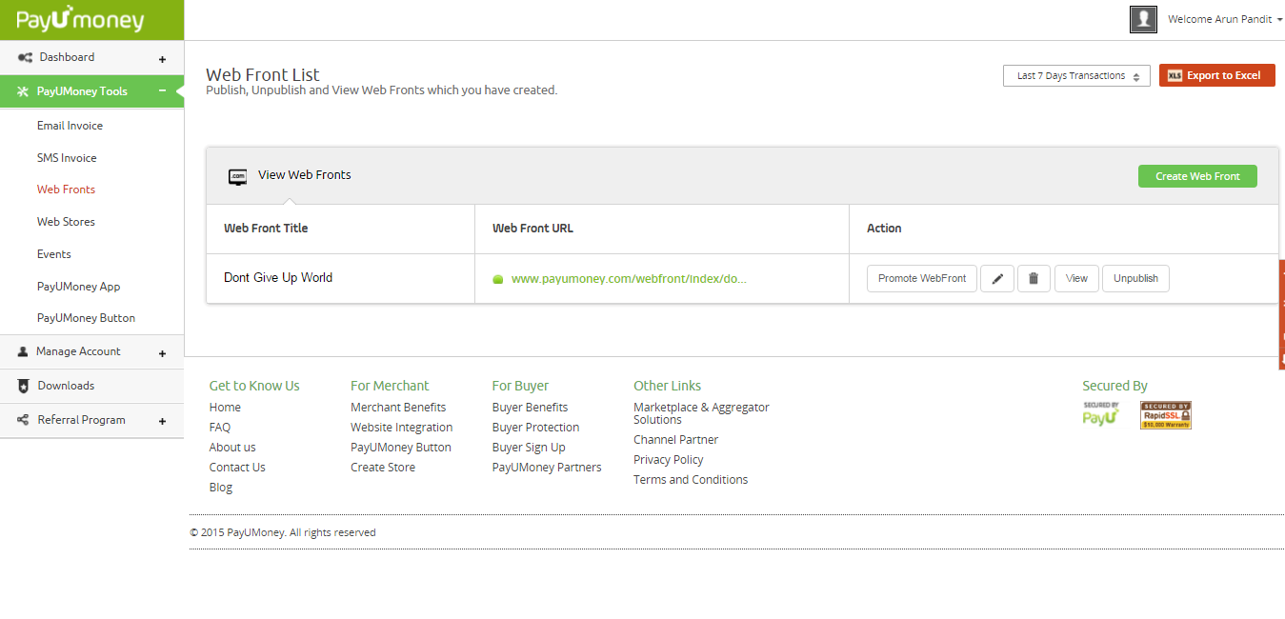
Task: Click the Web Front Title column header
Action: click(266, 229)
